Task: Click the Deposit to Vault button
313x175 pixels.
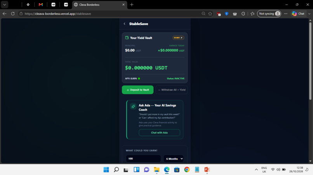Action: (x=138, y=90)
